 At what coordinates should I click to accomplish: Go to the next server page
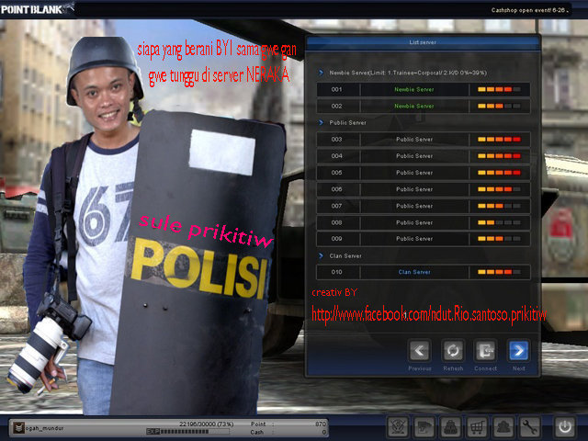[x=518, y=351]
